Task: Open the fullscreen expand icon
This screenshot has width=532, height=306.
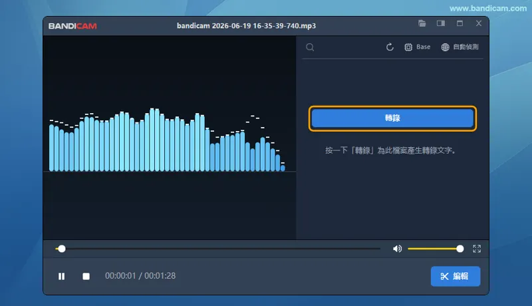Action: coord(477,249)
